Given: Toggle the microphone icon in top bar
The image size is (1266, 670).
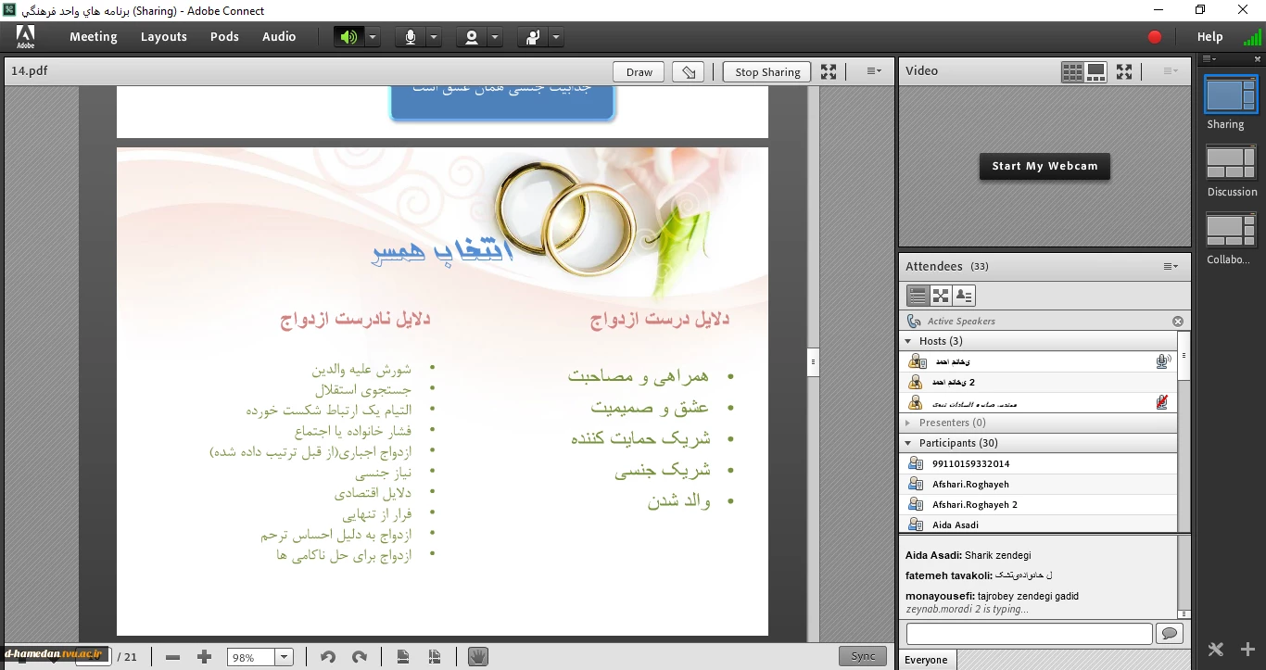Looking at the screenshot, I should click(x=410, y=37).
